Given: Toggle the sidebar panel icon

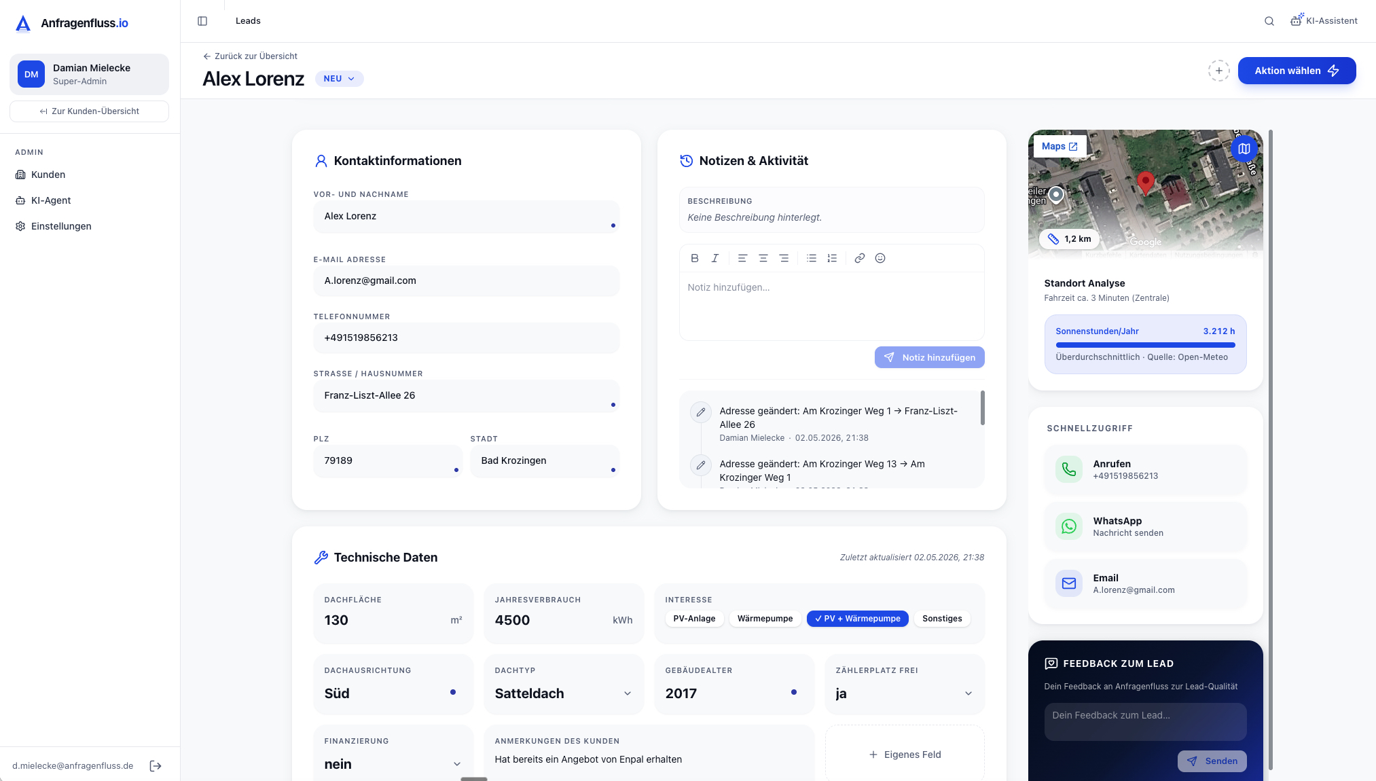Looking at the screenshot, I should pyautogui.click(x=202, y=21).
